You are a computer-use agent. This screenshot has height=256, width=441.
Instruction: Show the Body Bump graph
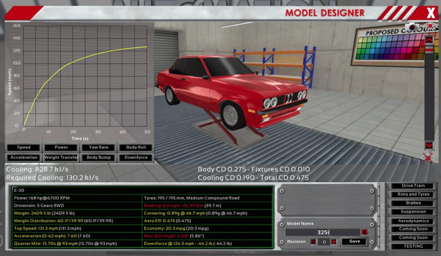99,157
